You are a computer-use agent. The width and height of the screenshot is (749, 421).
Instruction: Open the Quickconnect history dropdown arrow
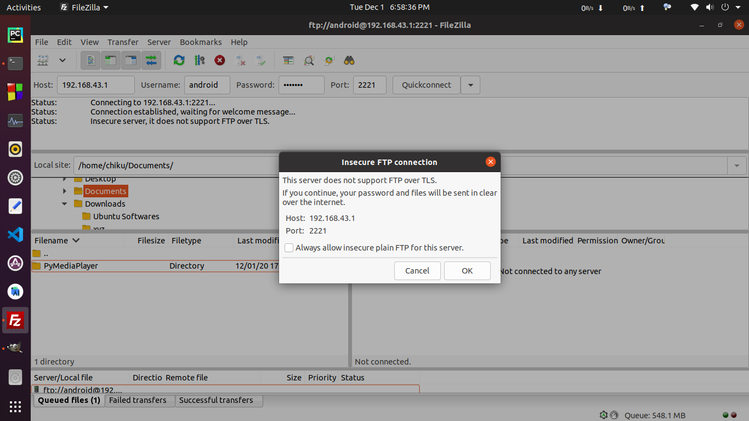pos(470,85)
